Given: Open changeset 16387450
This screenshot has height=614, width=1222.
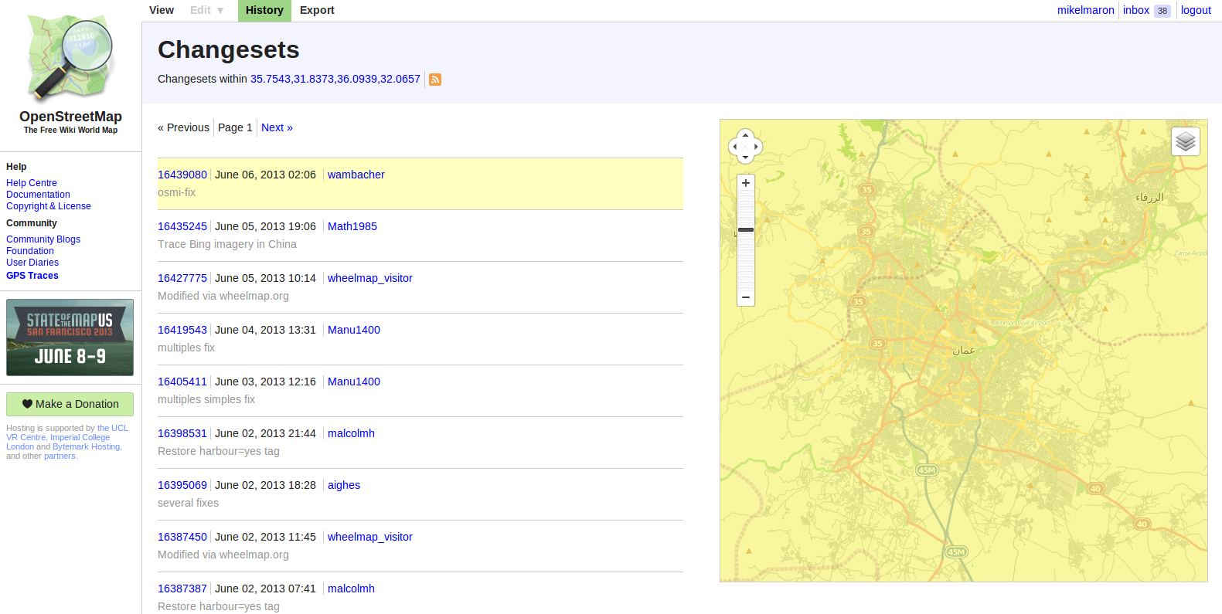Looking at the screenshot, I should point(182,537).
